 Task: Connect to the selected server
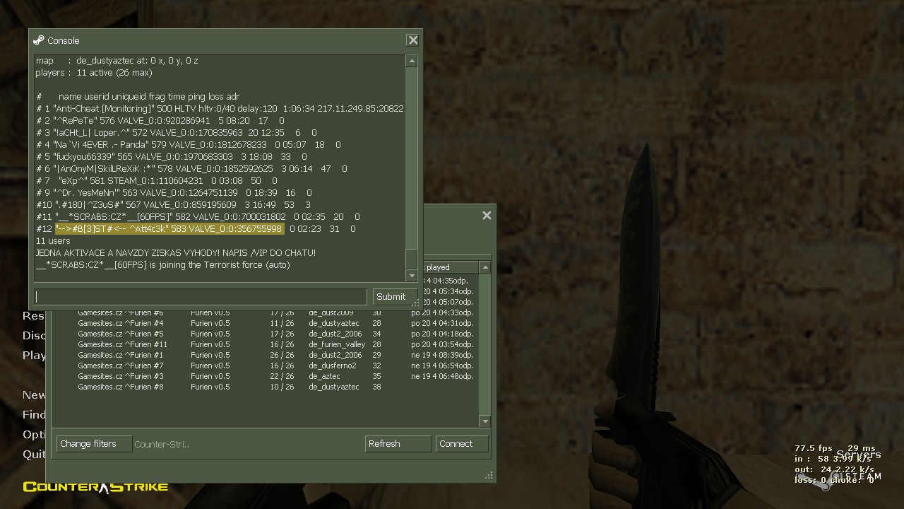point(462,444)
